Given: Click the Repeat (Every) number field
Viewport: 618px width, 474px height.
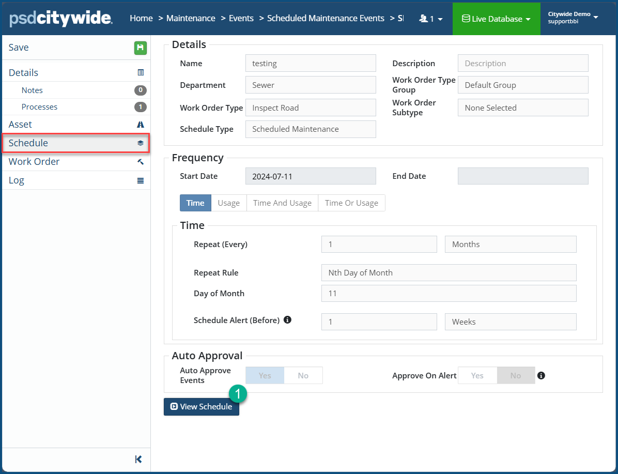Looking at the screenshot, I should pos(379,244).
